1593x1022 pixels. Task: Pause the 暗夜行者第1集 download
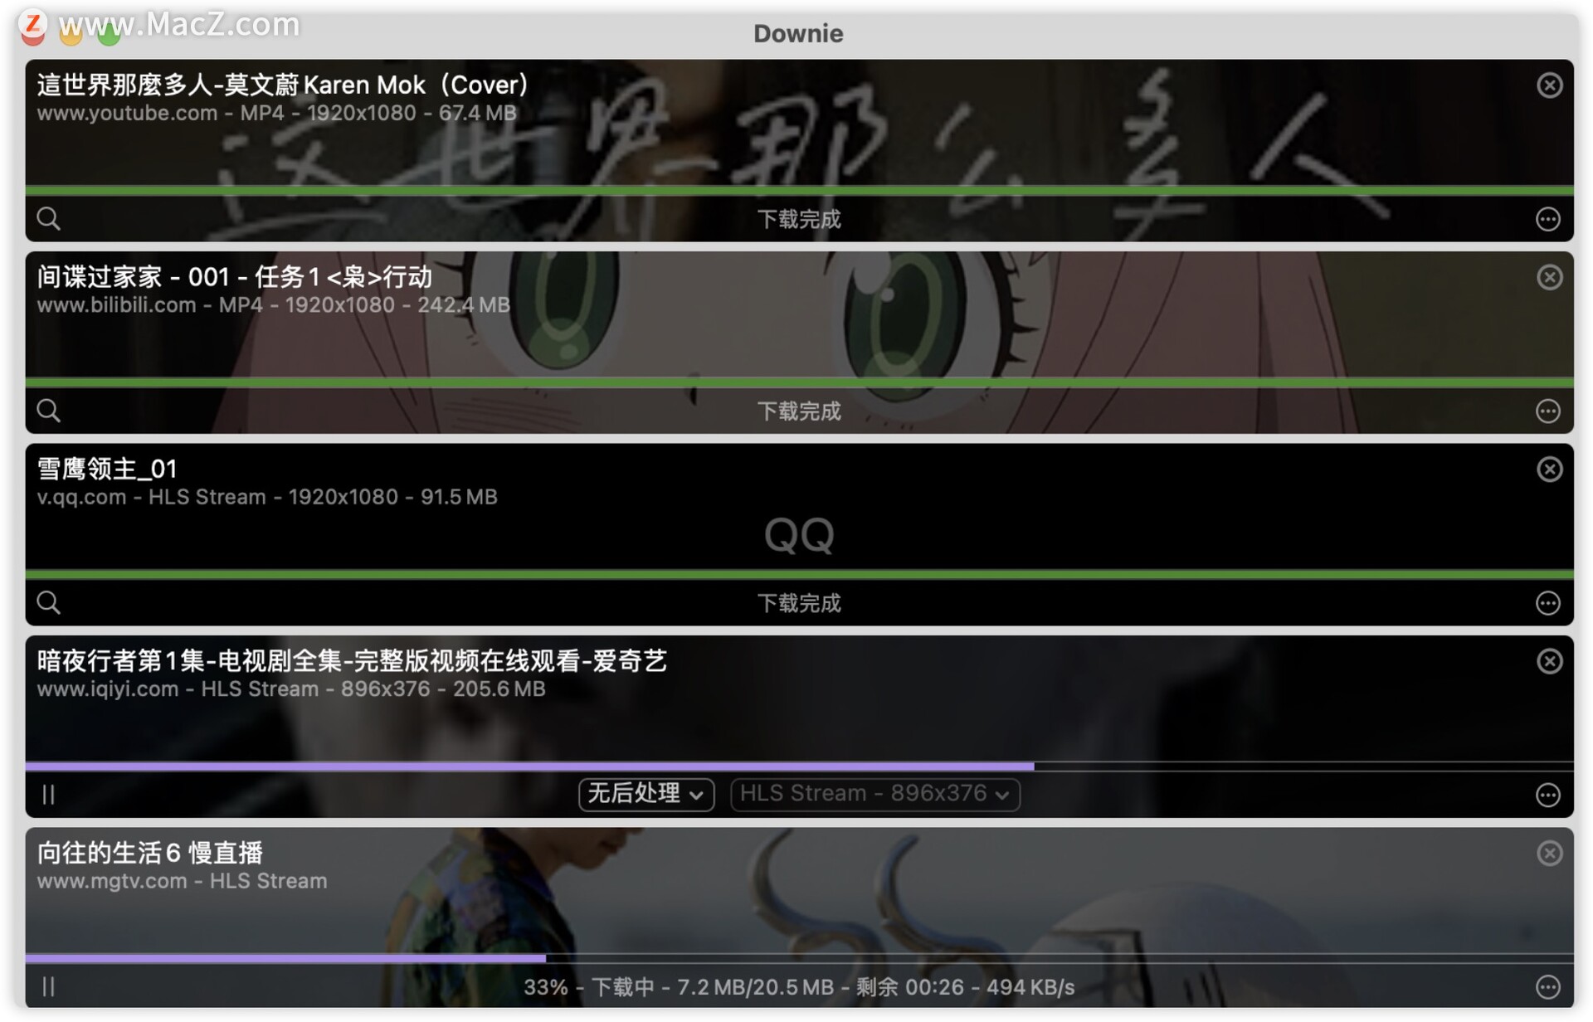point(49,795)
